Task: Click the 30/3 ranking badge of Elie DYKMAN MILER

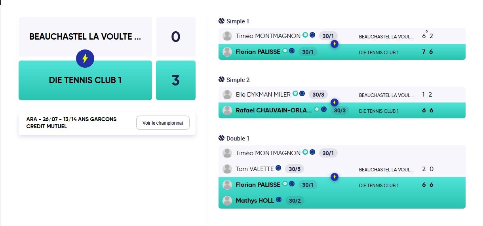Action: [x=318, y=95]
